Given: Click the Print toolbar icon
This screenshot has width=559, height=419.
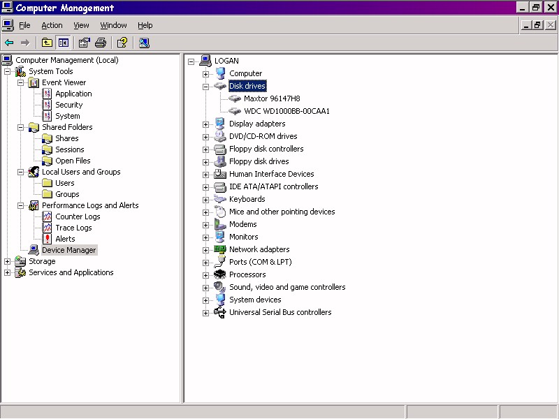Looking at the screenshot, I should pyautogui.click(x=101, y=43).
